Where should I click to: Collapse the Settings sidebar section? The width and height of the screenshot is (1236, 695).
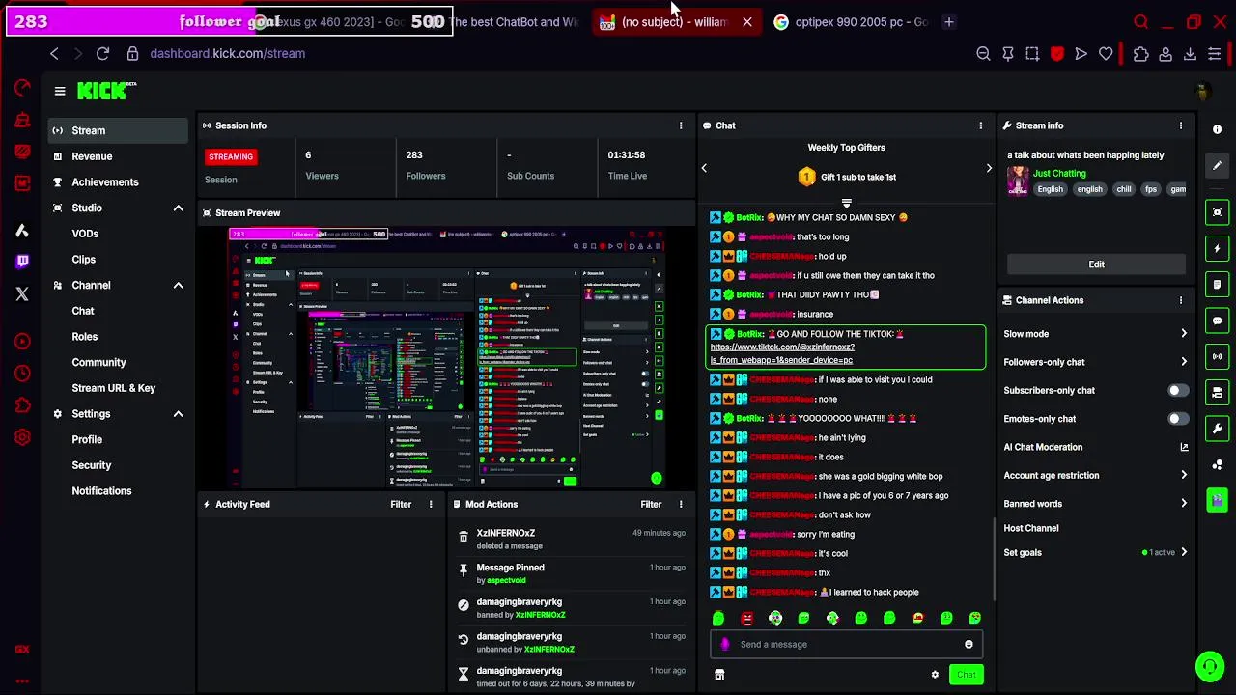[178, 414]
